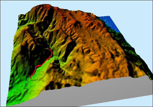Select the rotated date label on terrain
This screenshot has height=107, width=153.
pyautogui.click(x=27, y=76)
